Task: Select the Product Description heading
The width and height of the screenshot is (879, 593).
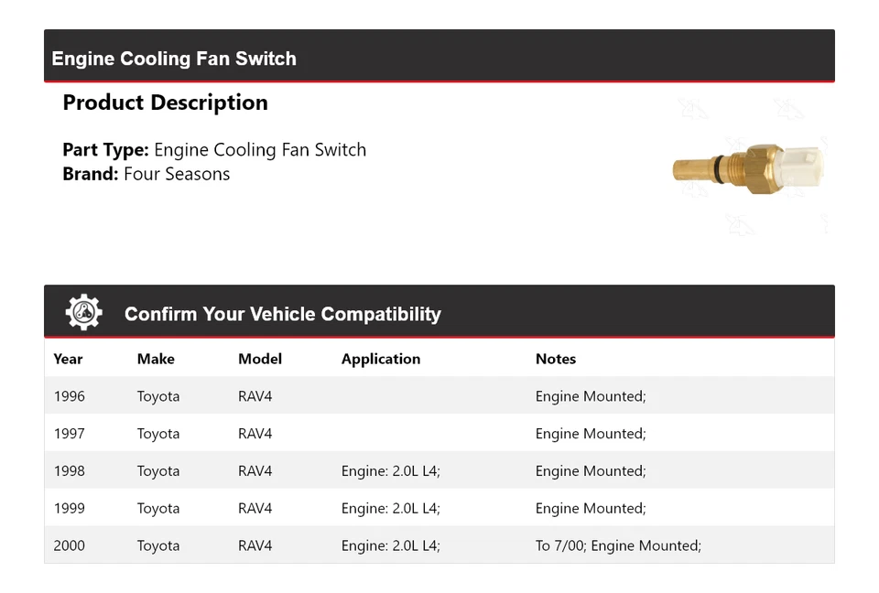Action: coord(165,102)
